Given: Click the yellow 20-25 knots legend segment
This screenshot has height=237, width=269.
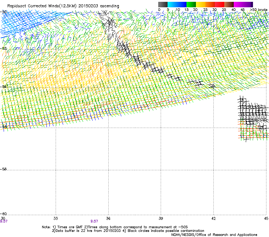Looking at the screenshot, I should (201, 4).
